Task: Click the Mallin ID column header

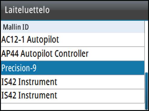Action: tap(73, 27)
